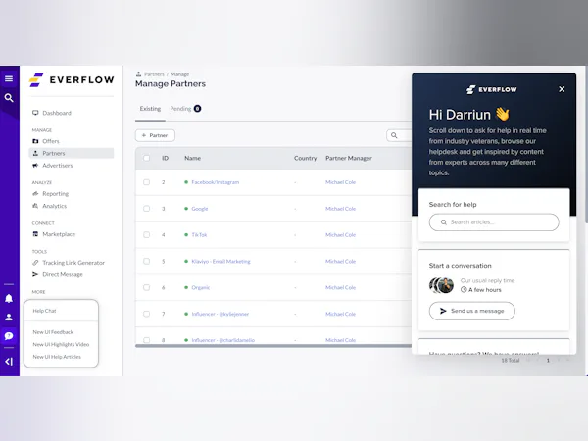Click the support team avatars
588x441 pixels.
click(x=441, y=285)
